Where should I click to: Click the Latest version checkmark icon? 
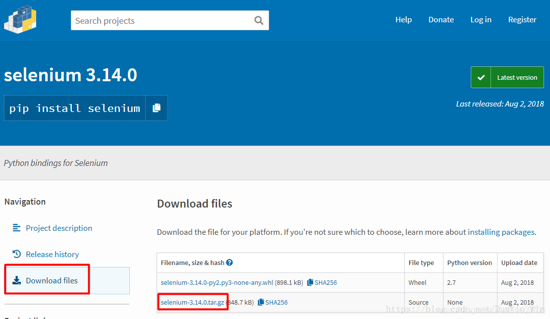click(x=481, y=77)
